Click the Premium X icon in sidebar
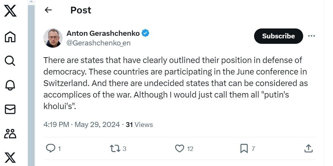This screenshot has height=166, width=333. (10, 158)
